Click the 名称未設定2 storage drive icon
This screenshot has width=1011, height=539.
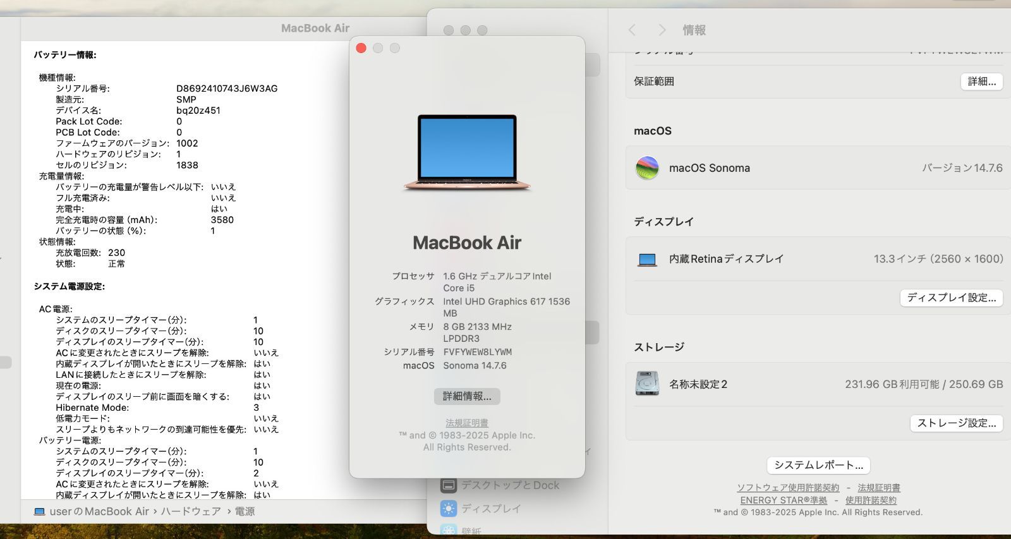tap(647, 384)
